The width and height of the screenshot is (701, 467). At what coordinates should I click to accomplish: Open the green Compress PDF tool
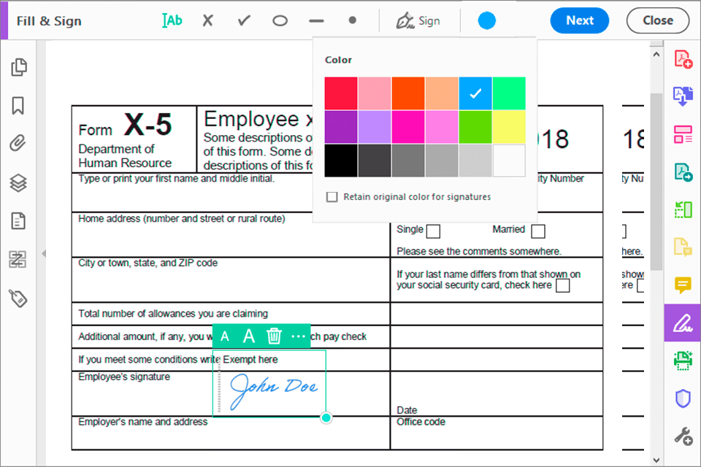[x=683, y=209]
